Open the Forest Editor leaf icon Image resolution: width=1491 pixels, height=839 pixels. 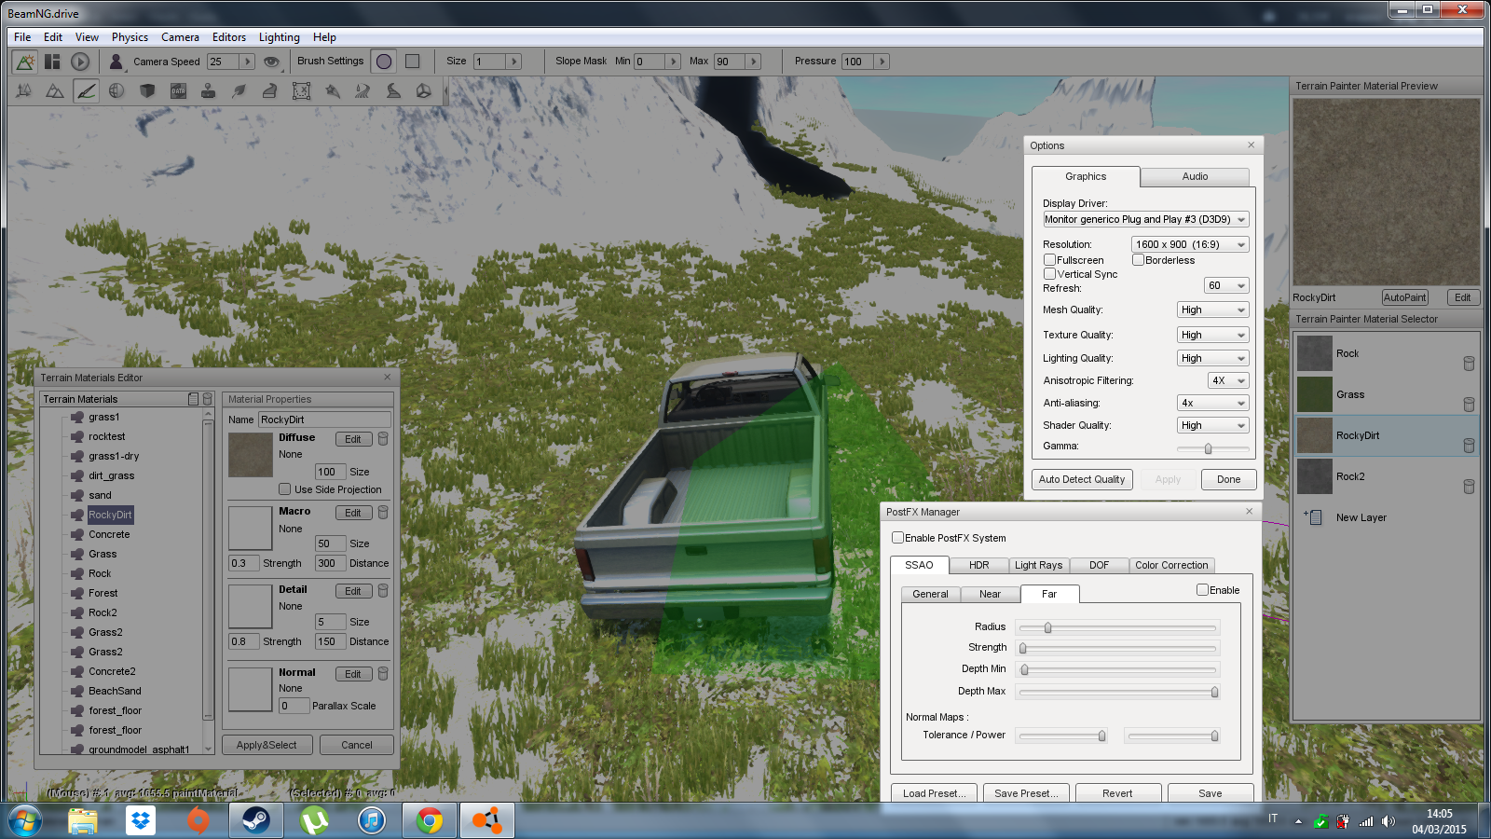[239, 90]
